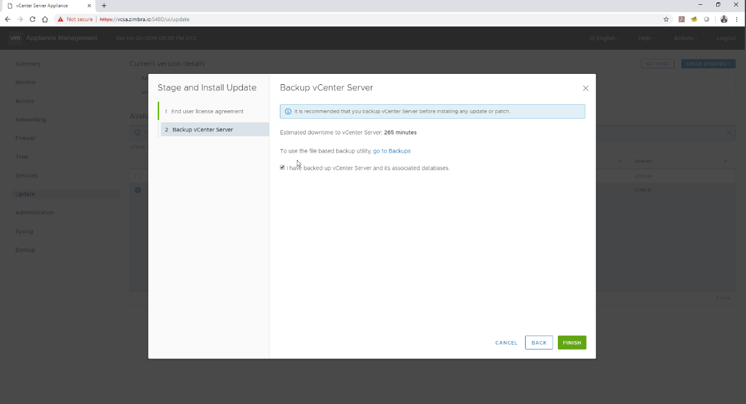Image resolution: width=746 pixels, height=404 pixels.
Task: Open the Chrome profile avatar
Action: tap(724, 19)
